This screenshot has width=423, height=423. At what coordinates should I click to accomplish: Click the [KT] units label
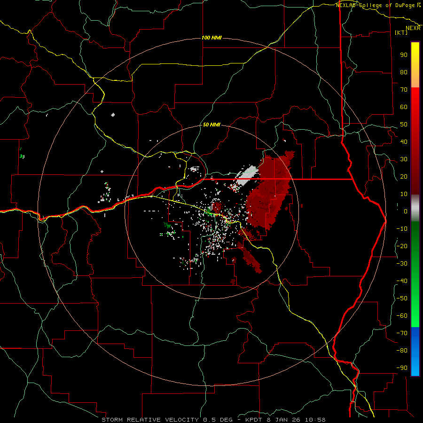(x=401, y=32)
